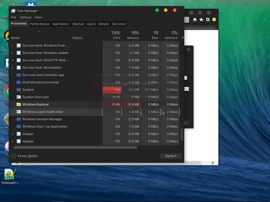Screen dimensions: 270x202
Task: Click the Windows Logon Application icon
Action: coord(19,112)
